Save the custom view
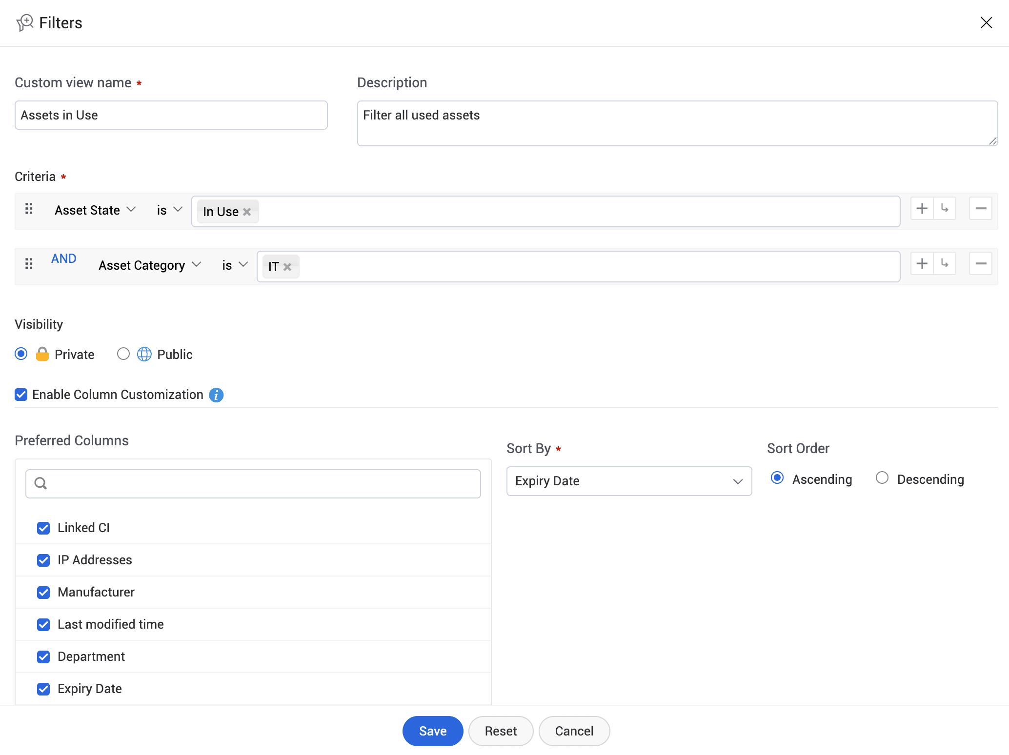 point(433,731)
